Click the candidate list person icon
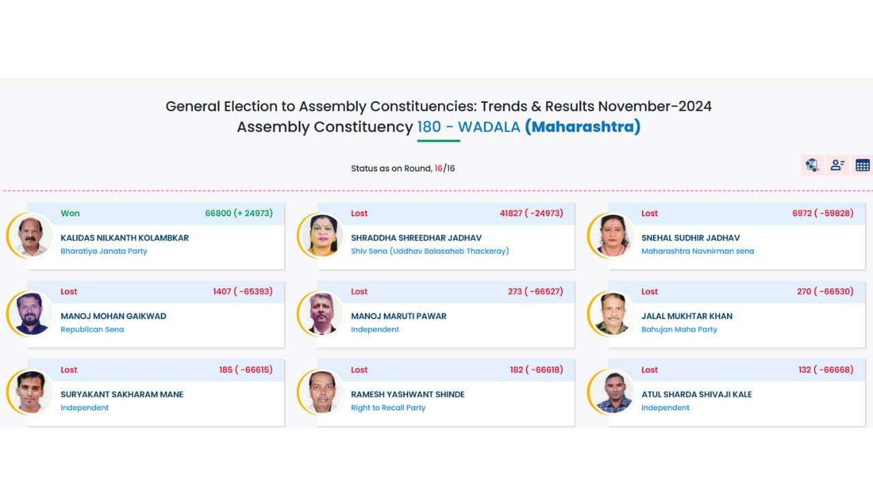Screen dimensions: 873x491 (x=838, y=165)
